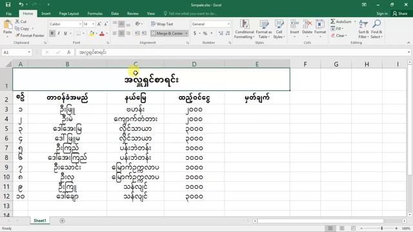Open the File tab
413x232 pixels.
pos(8,14)
